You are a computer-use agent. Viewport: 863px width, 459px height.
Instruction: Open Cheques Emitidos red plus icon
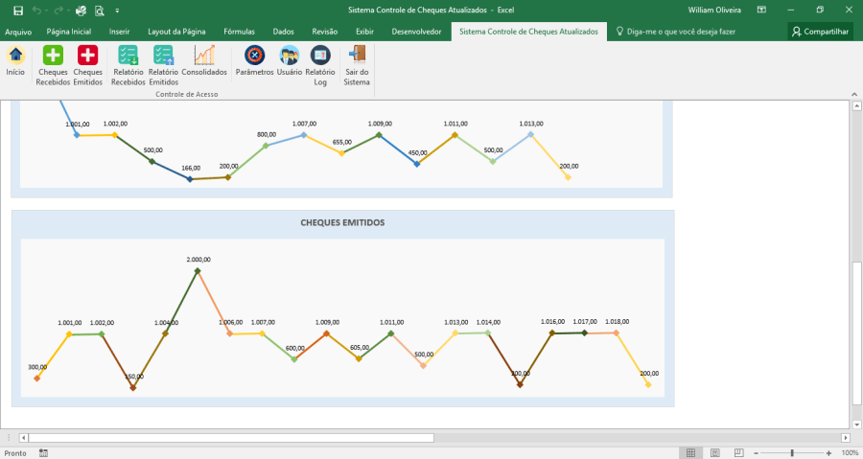tap(87, 55)
